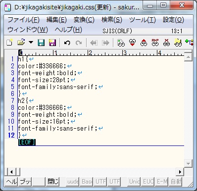Click ruler mark 2 above editor

pos(90,53)
